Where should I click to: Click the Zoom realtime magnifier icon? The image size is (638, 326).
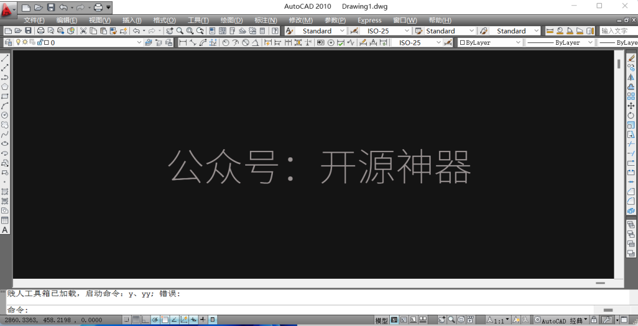(x=180, y=31)
